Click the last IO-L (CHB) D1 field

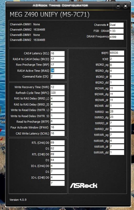point(57,183)
